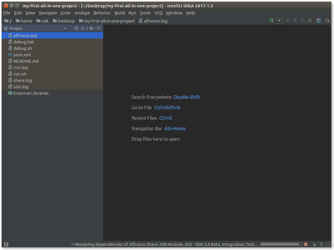
Task: Click the background task progress bar
Action: (281, 244)
